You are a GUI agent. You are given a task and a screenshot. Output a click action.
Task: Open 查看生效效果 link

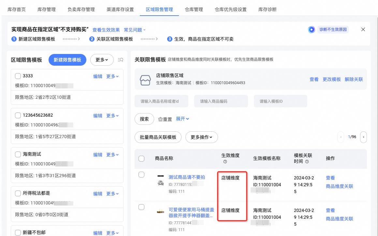[106, 30]
